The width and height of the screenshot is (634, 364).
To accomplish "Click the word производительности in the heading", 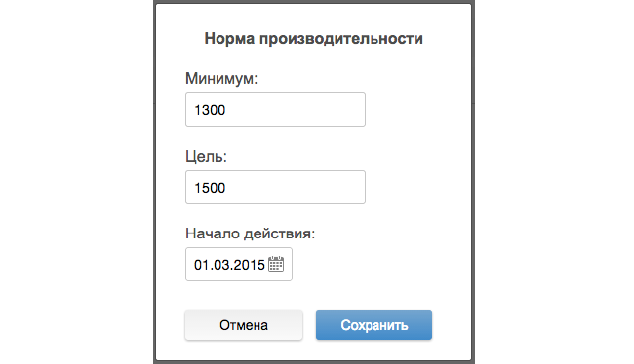I will [341, 39].
